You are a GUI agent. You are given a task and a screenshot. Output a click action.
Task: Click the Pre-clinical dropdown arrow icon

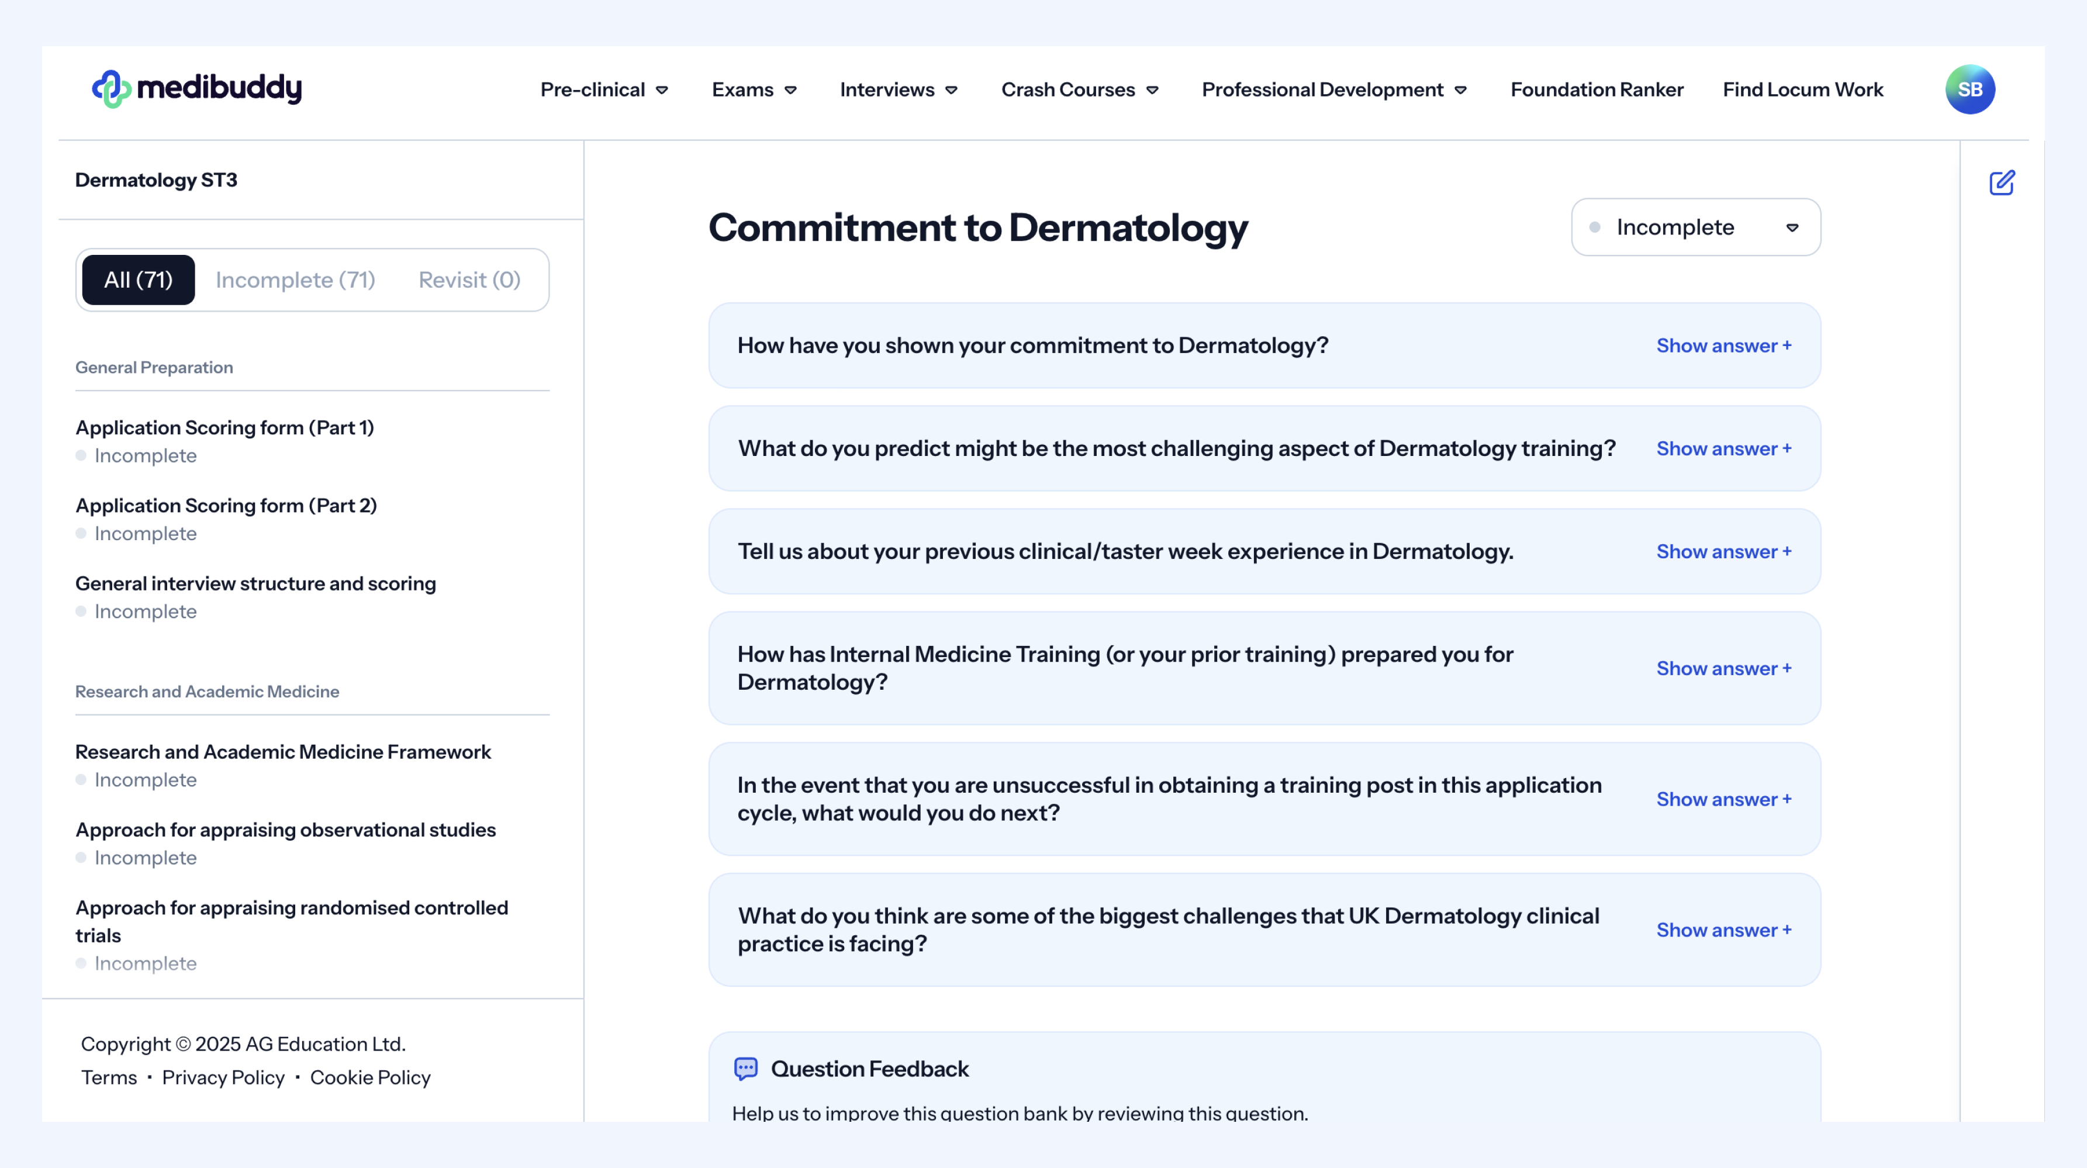662,90
